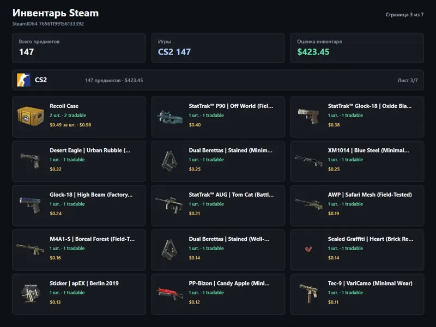Click the Glock-18 Oxide Blaze pistol icon
The image size is (436, 327).
click(308, 116)
